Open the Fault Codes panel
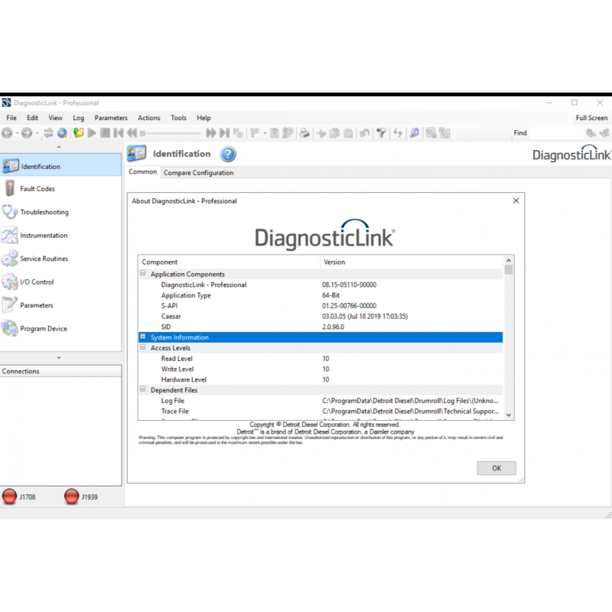The height and width of the screenshot is (612, 612). pyautogui.click(x=37, y=189)
